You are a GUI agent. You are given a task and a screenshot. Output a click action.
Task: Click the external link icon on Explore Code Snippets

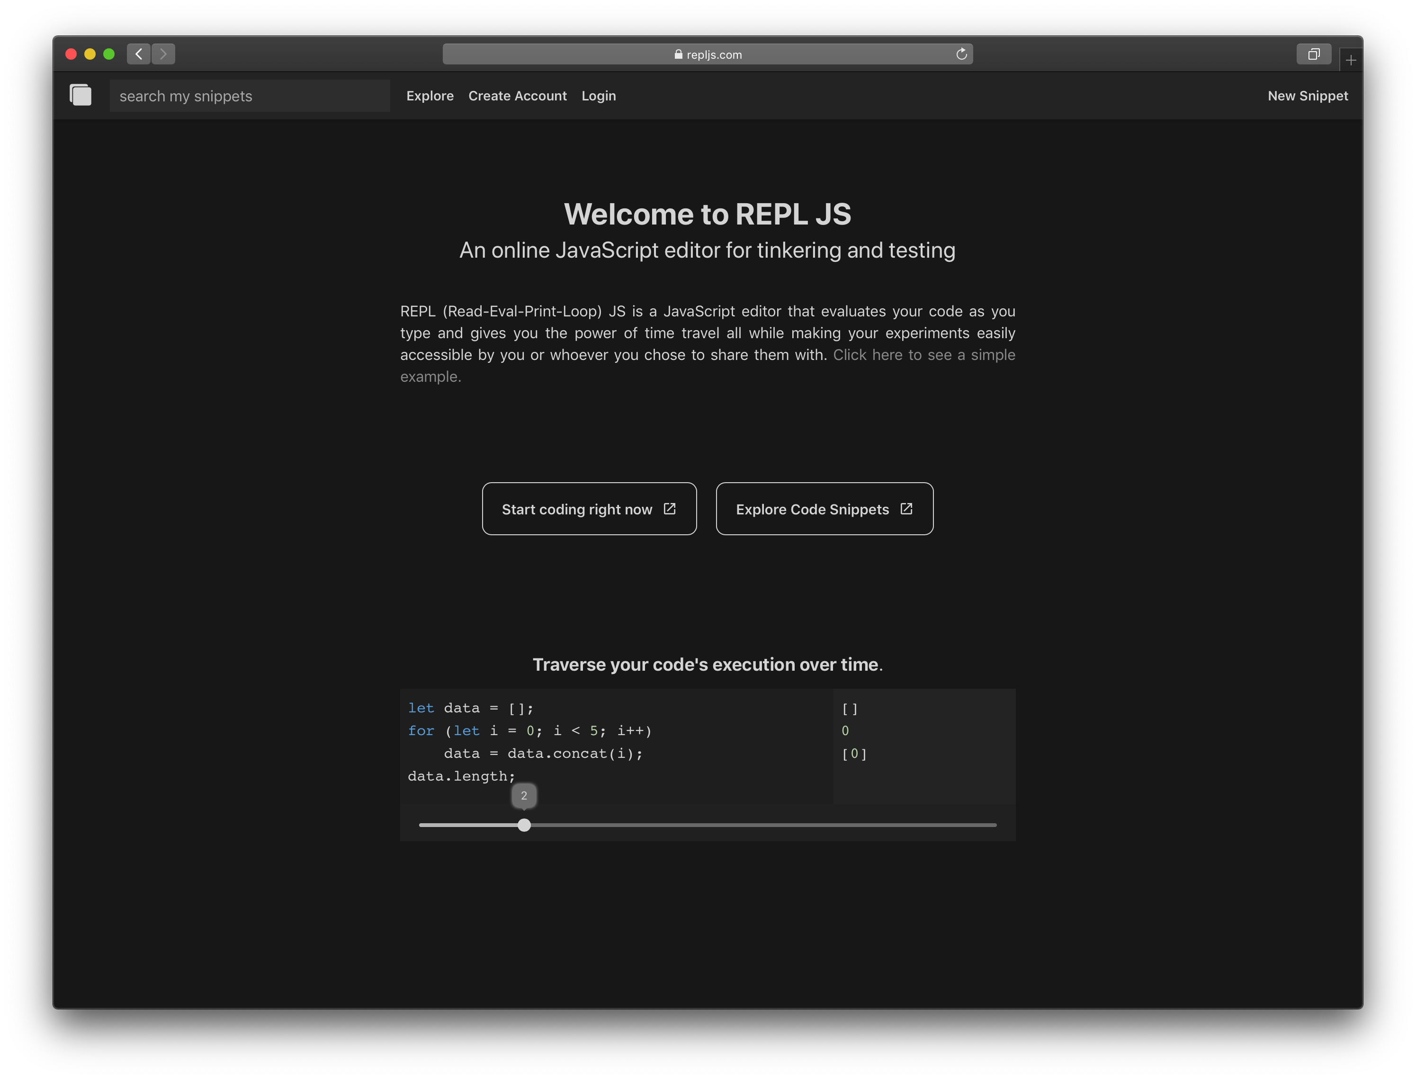tap(906, 508)
